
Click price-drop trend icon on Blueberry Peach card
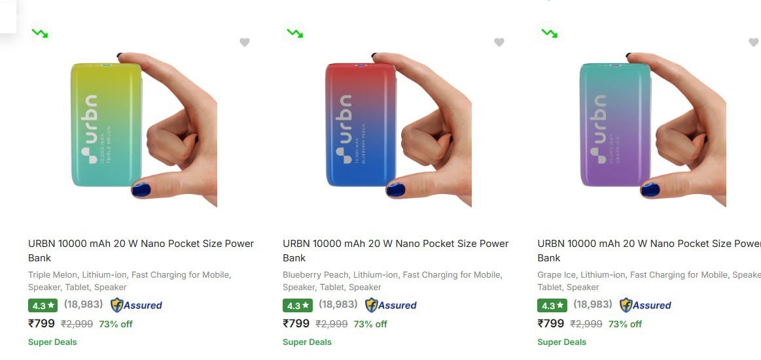[x=294, y=33]
